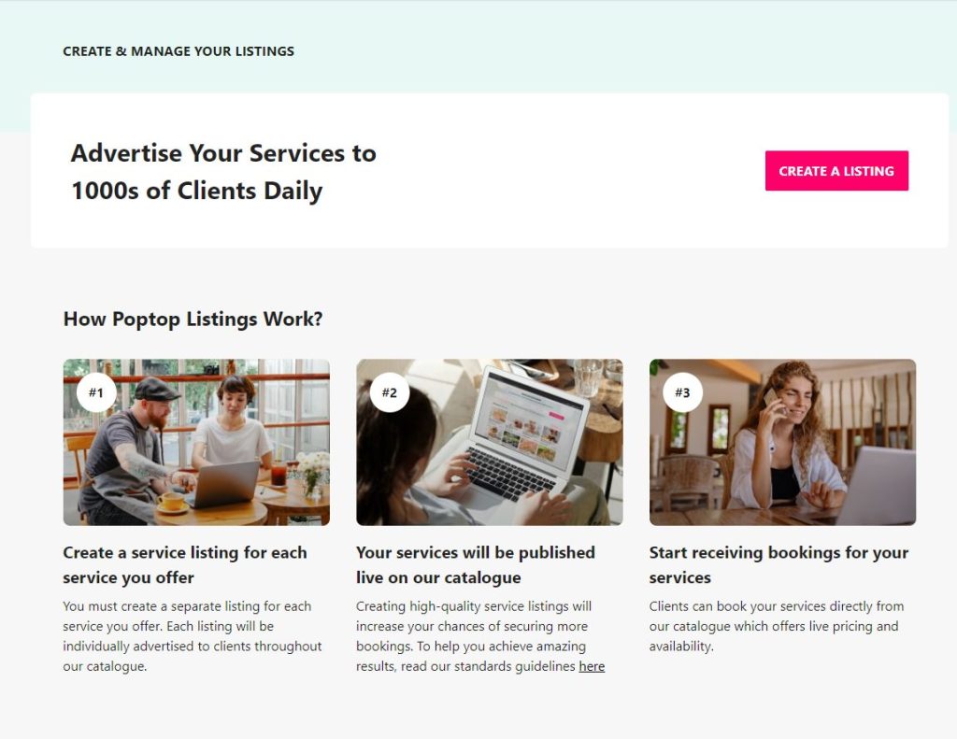Screen dimensions: 957x739
Task: Open the laptop catalogue browsing photo
Action: tap(490, 442)
